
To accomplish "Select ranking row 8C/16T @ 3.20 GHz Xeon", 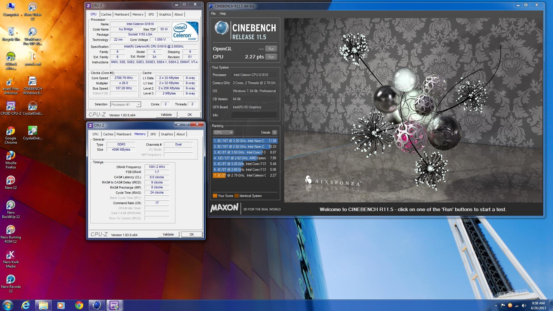I will (245, 141).
